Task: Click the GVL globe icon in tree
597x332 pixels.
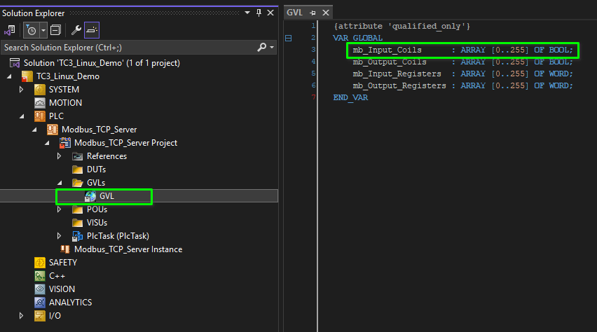Action: [90, 196]
